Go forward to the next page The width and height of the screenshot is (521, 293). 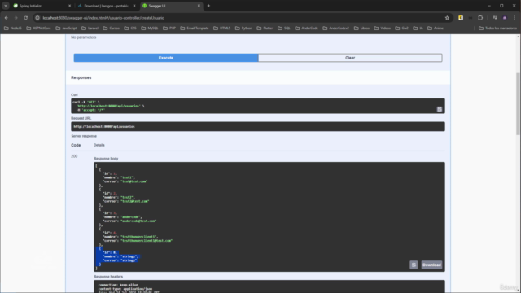tap(16, 18)
